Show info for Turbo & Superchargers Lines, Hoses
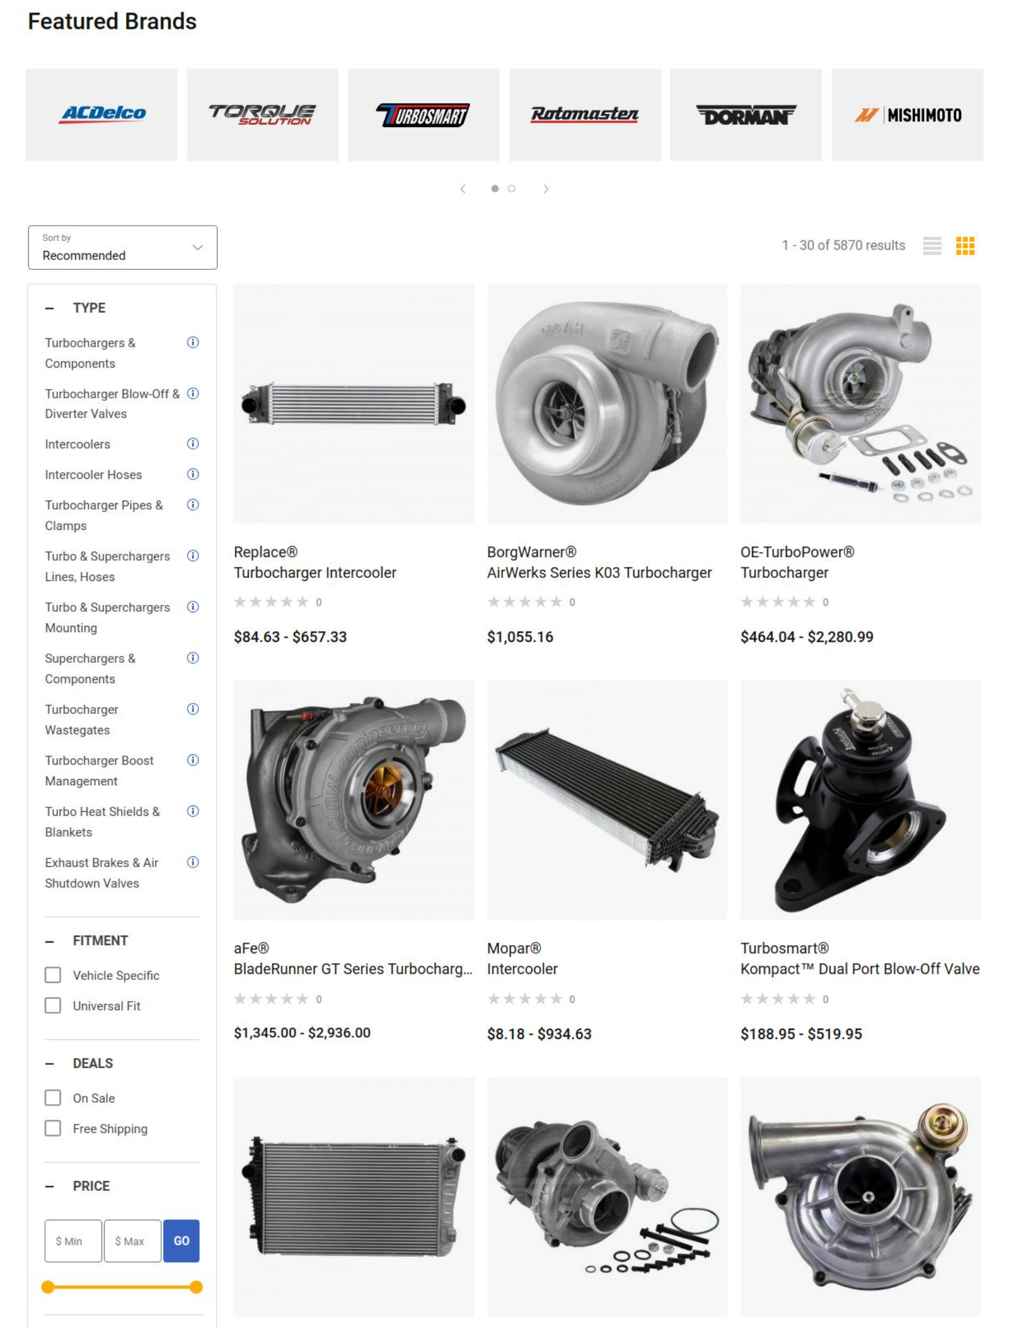The height and width of the screenshot is (1328, 1033). (x=193, y=556)
